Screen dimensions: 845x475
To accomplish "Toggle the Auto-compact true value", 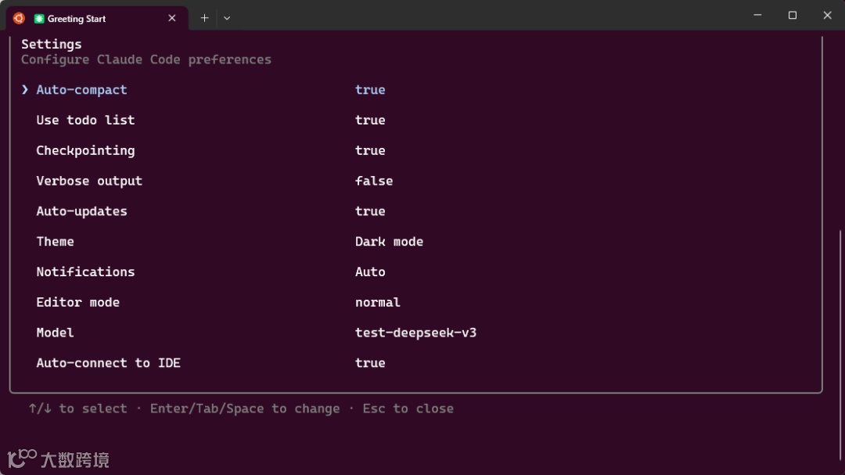I will (x=369, y=90).
